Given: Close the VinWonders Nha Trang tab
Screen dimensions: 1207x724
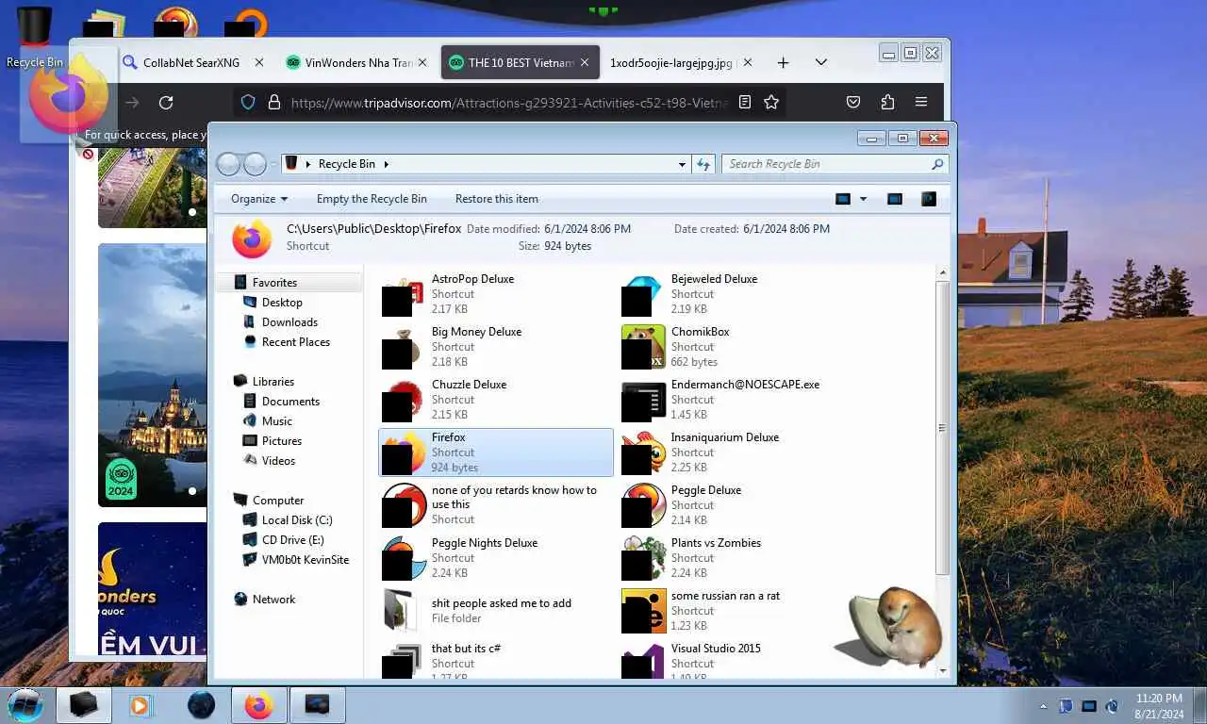Looking at the screenshot, I should 422,63.
